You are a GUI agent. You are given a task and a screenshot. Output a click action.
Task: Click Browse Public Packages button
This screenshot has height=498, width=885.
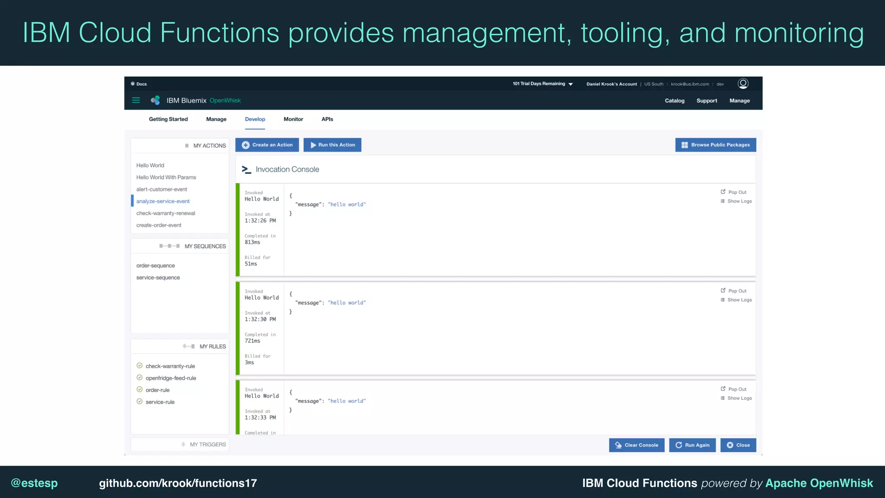(x=716, y=145)
